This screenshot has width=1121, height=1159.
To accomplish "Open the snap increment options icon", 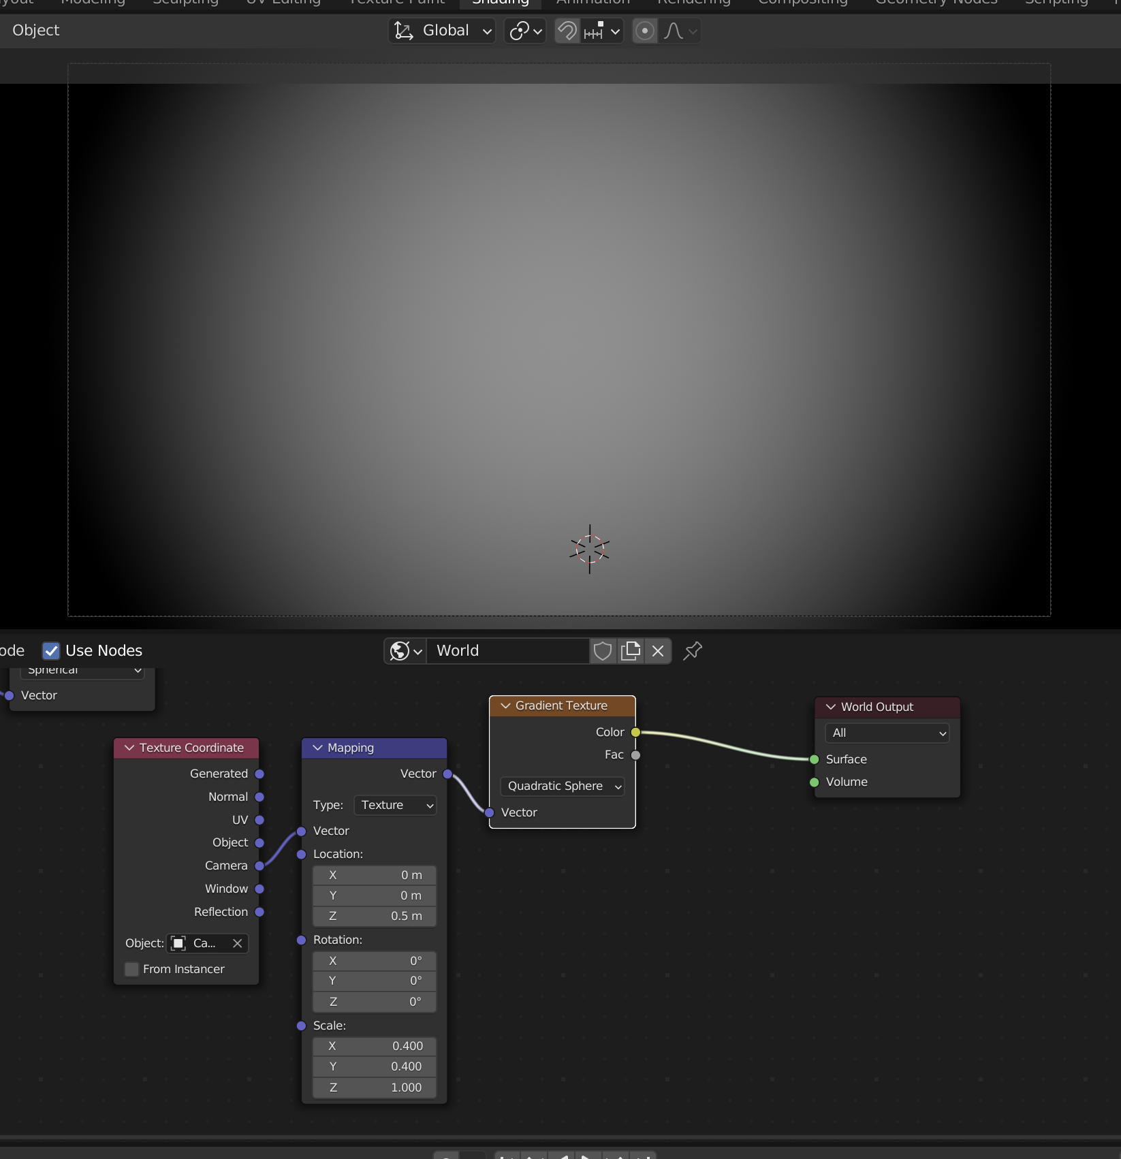I will [x=603, y=31].
